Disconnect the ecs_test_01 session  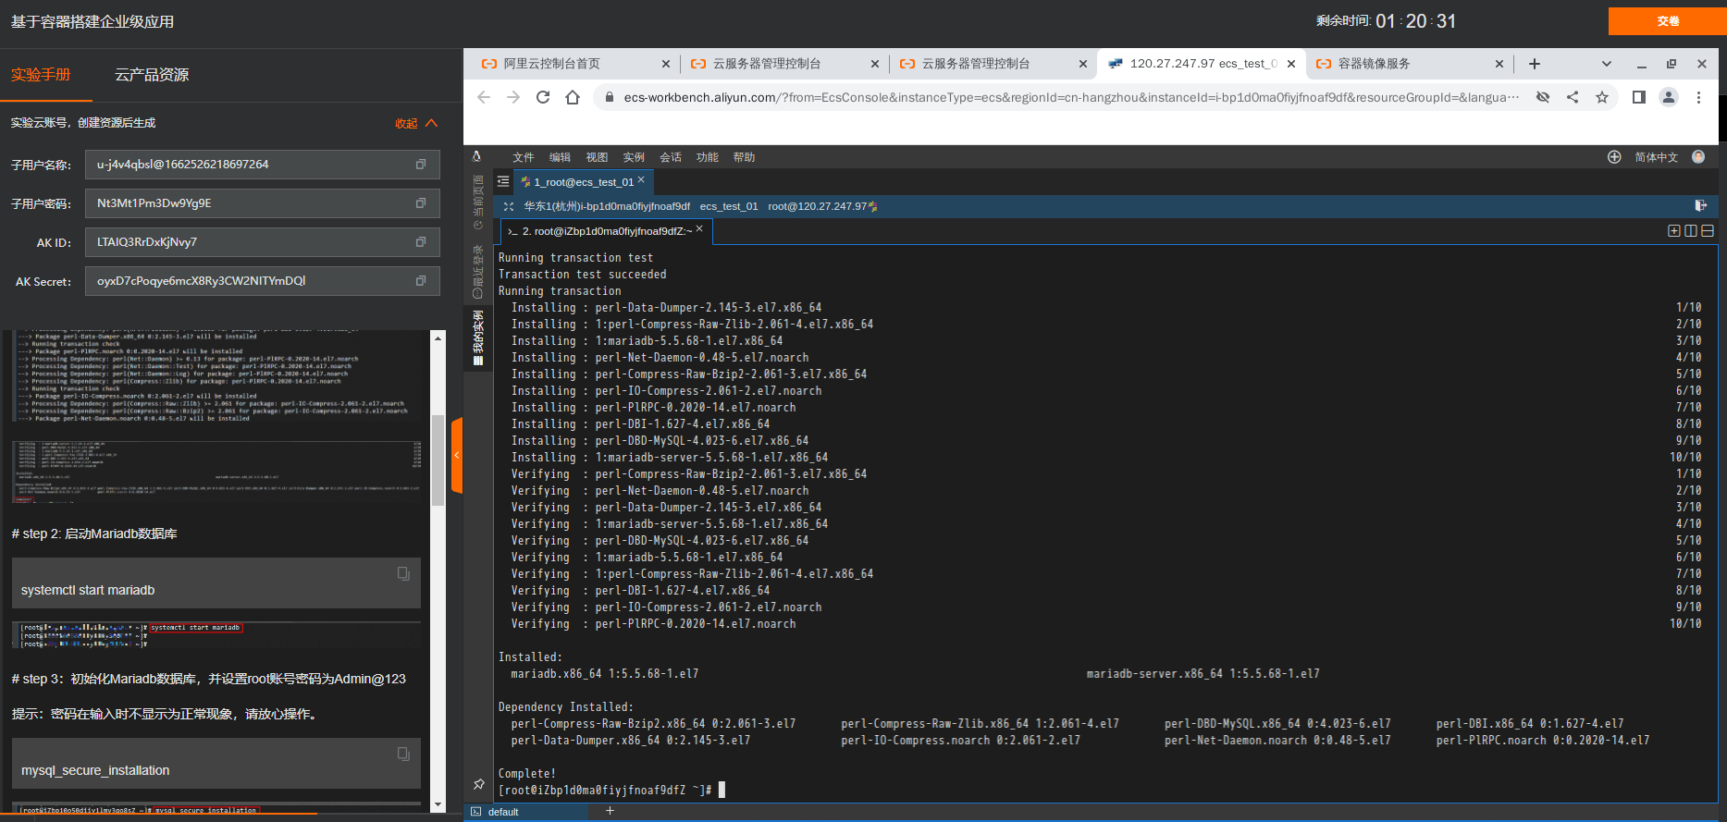pyautogui.click(x=1700, y=205)
